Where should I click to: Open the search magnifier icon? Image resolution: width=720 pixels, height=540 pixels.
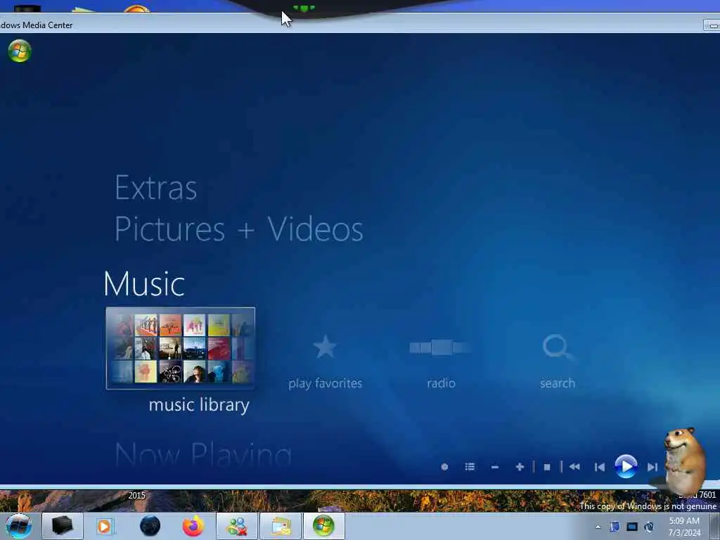tap(557, 347)
